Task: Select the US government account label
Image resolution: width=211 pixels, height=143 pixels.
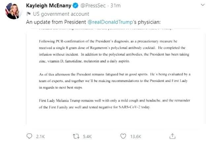Action: (61, 14)
